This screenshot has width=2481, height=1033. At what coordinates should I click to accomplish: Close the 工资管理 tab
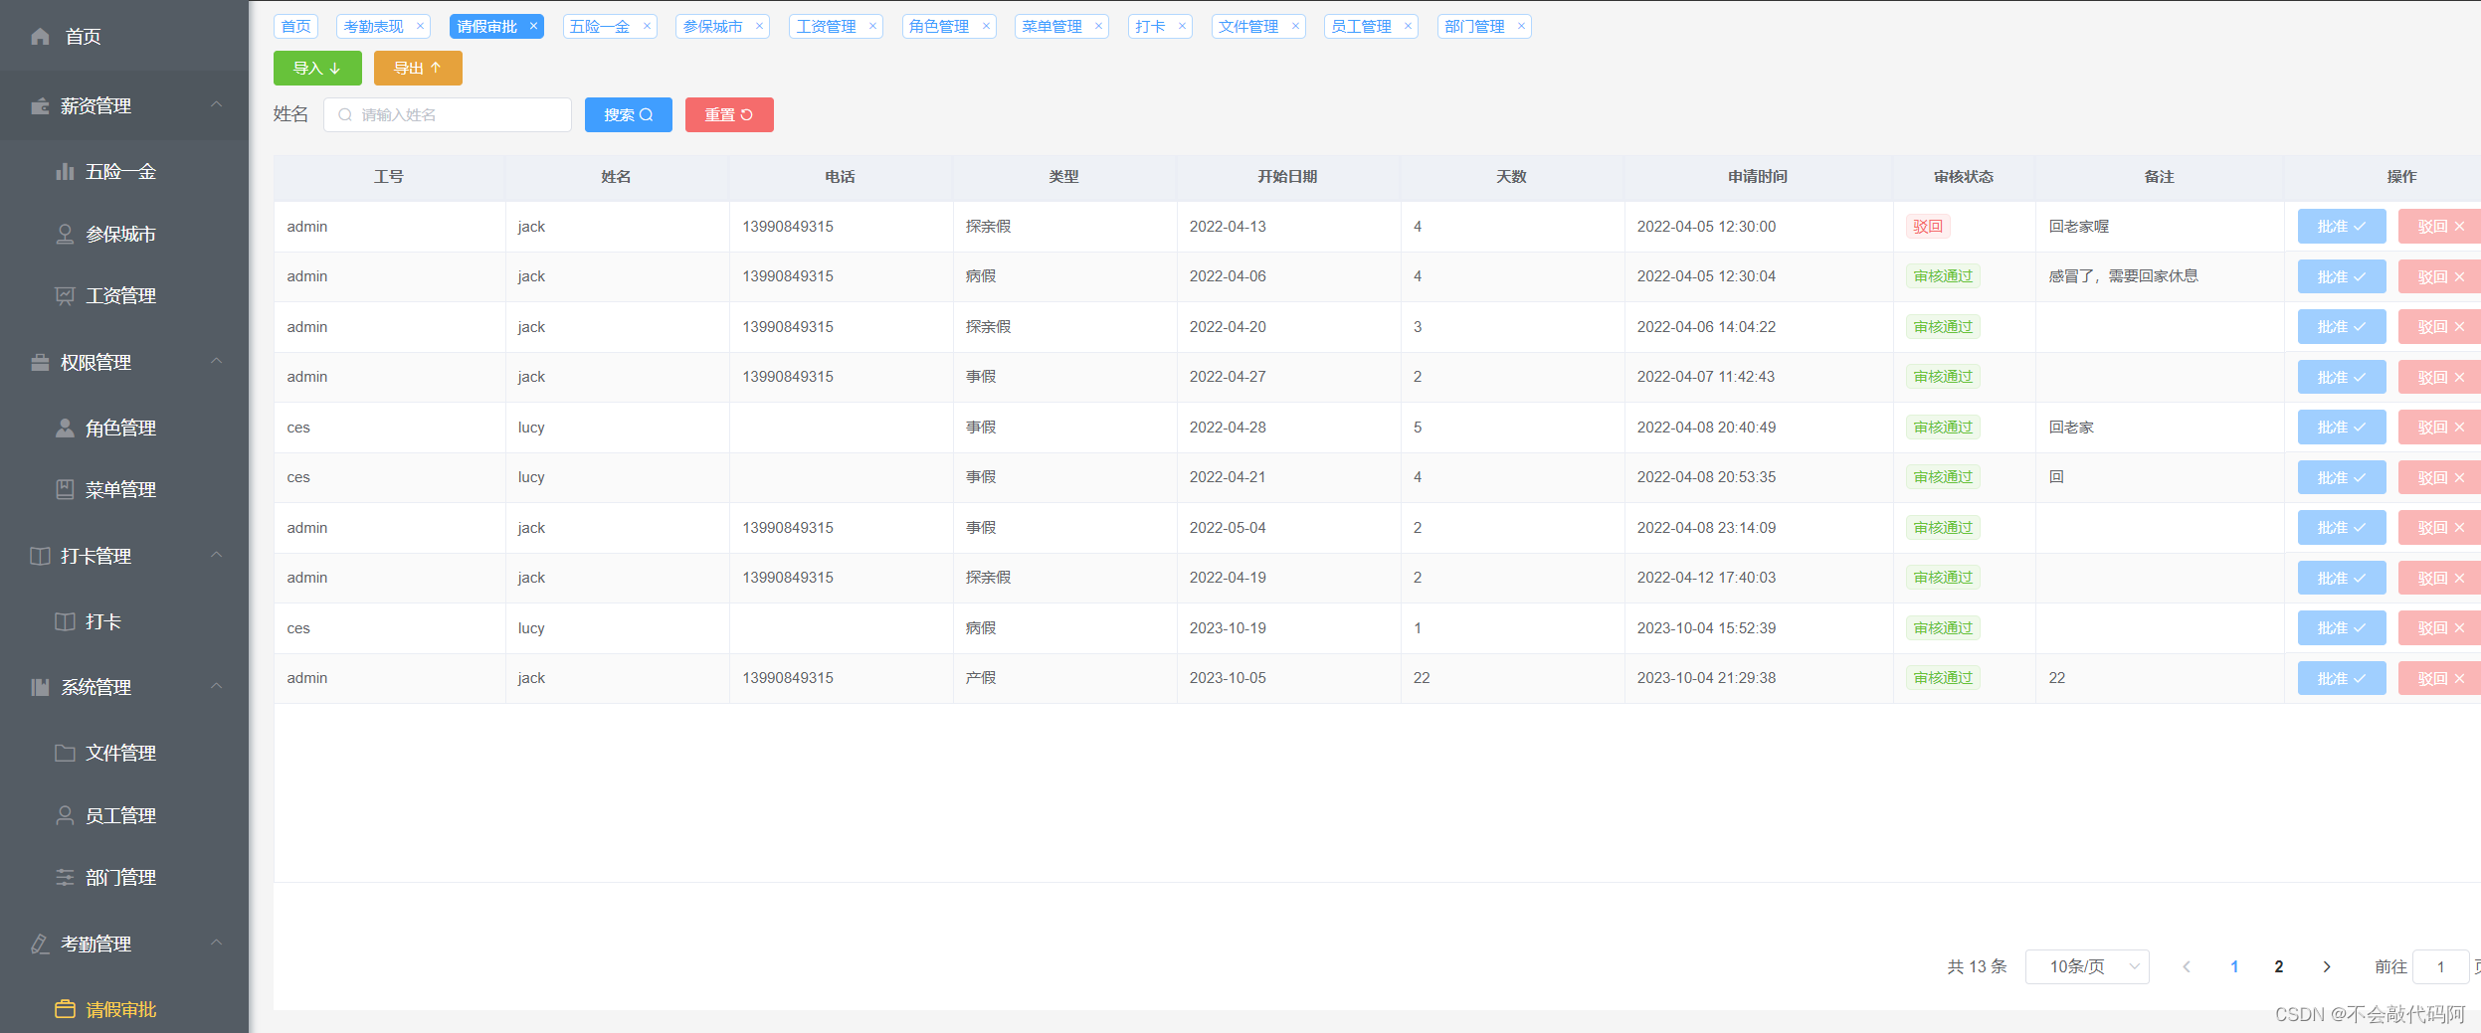(x=872, y=27)
